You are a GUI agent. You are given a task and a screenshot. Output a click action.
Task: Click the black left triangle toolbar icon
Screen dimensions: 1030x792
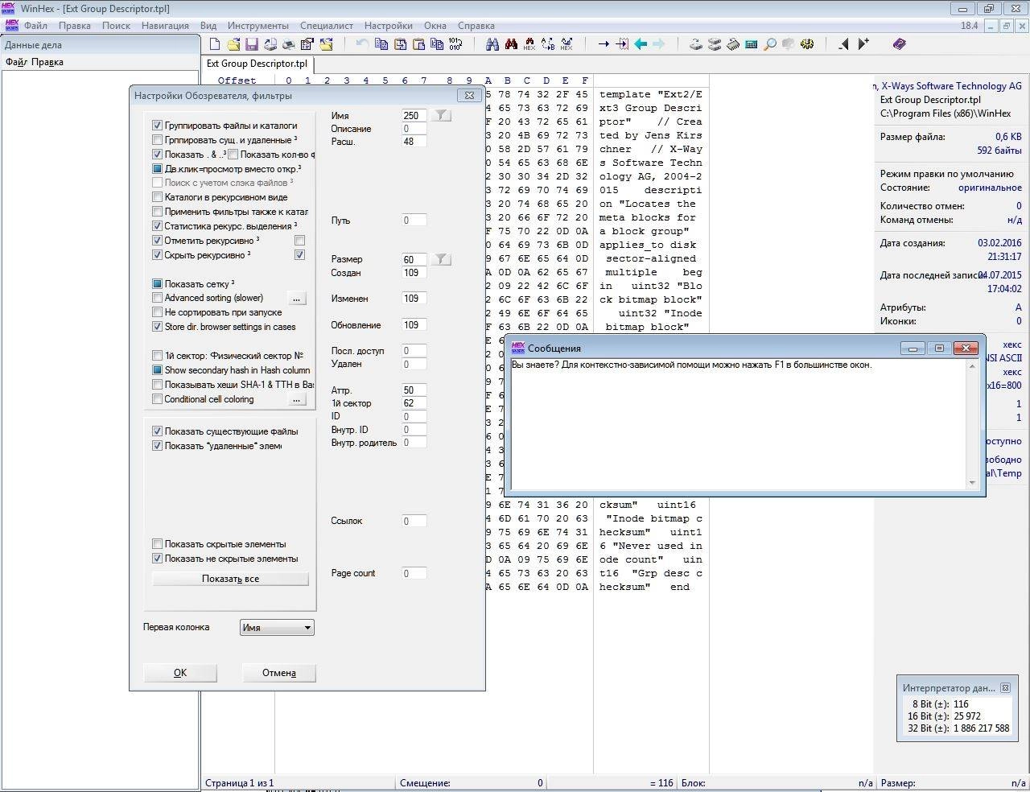(x=843, y=44)
